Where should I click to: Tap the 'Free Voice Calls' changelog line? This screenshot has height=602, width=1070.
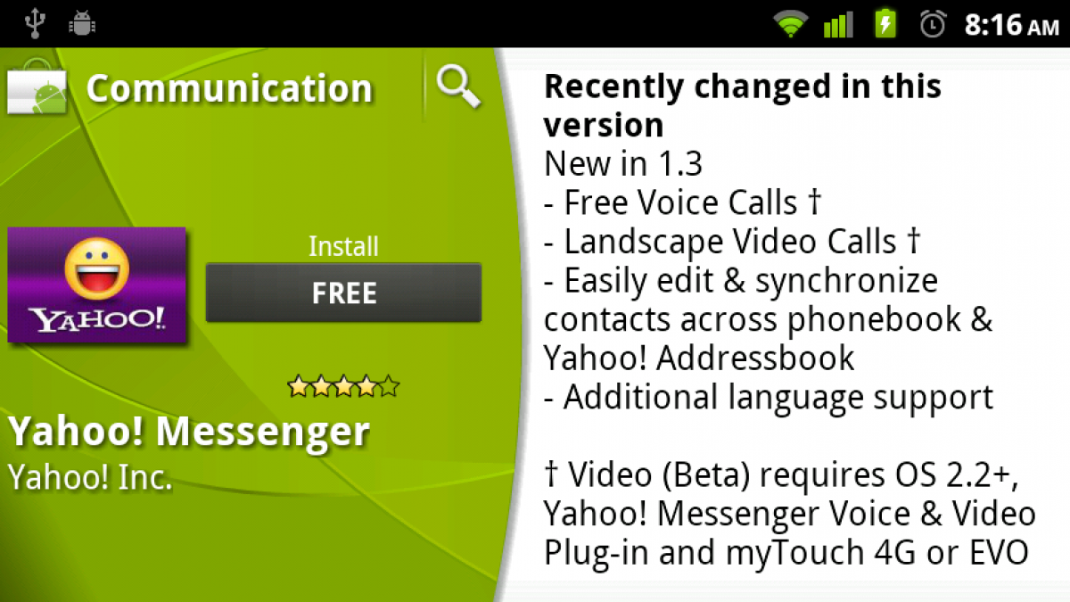coord(682,202)
